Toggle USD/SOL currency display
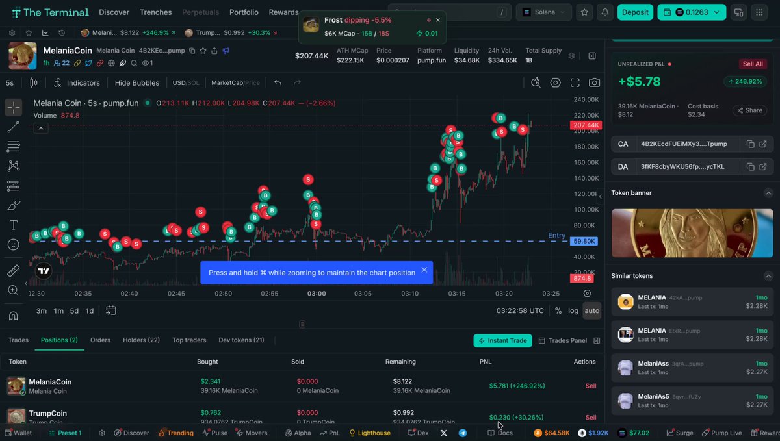The image size is (780, 441). tap(186, 83)
